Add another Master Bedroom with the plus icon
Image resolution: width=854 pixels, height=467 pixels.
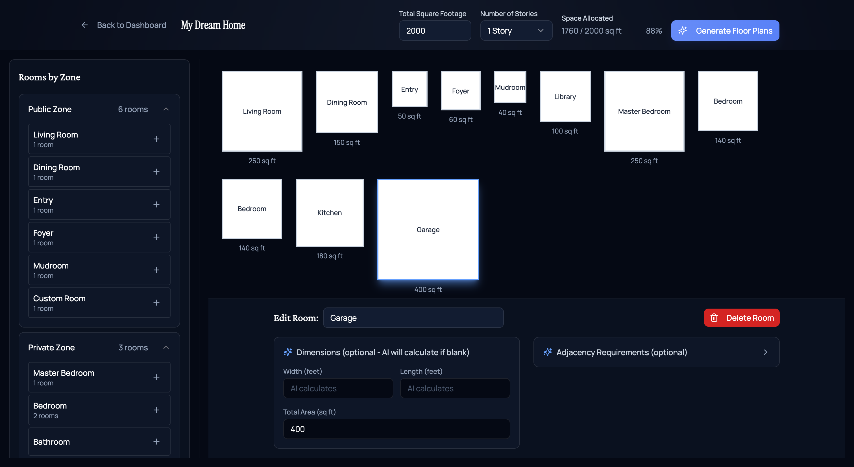click(156, 377)
